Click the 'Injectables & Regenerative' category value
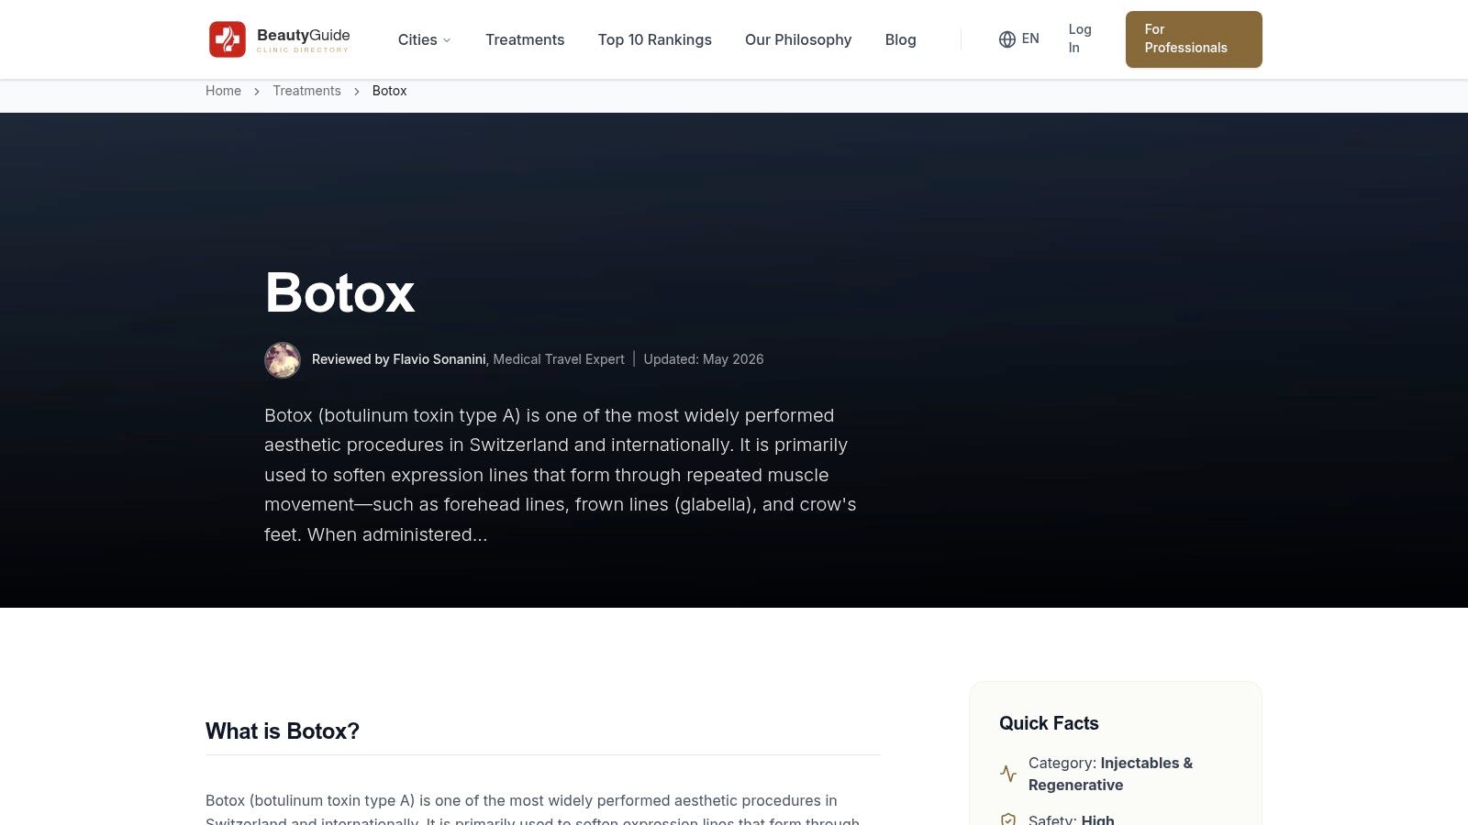1468x825 pixels. point(1111,774)
